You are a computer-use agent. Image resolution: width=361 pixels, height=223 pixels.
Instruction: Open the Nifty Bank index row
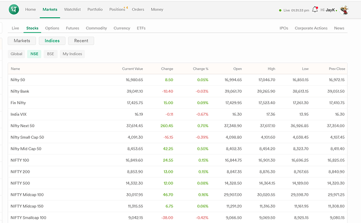pos(177,92)
